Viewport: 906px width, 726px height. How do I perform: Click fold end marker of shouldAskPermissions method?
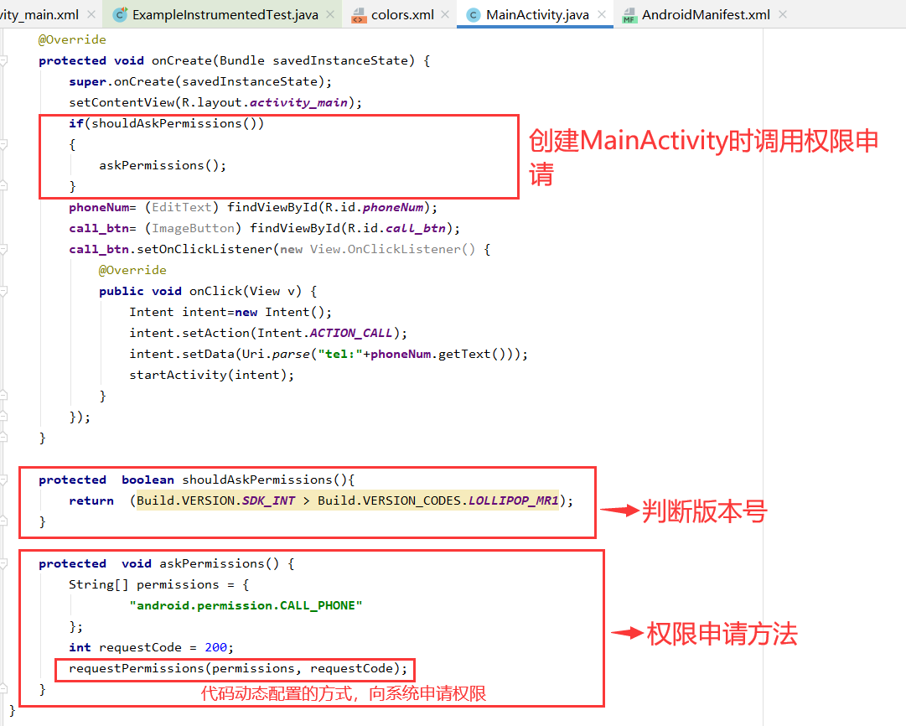point(3,521)
